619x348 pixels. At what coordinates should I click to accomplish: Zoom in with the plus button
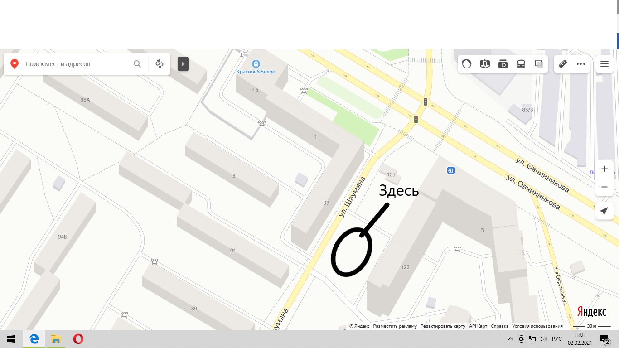tap(604, 169)
